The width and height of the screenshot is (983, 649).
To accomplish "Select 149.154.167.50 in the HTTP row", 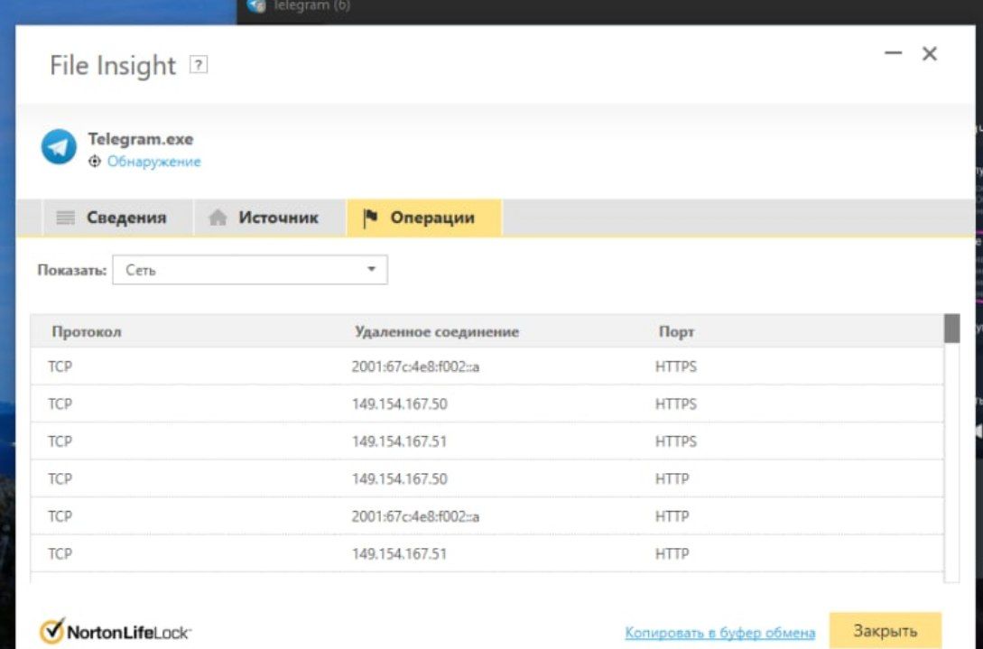I will pos(399,479).
